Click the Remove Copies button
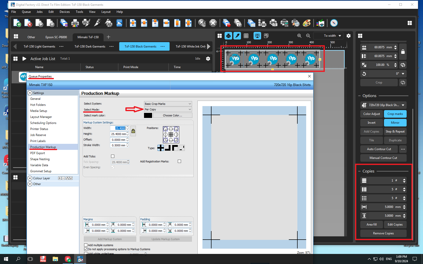Screen dimensions: 423x264 pos(383,233)
